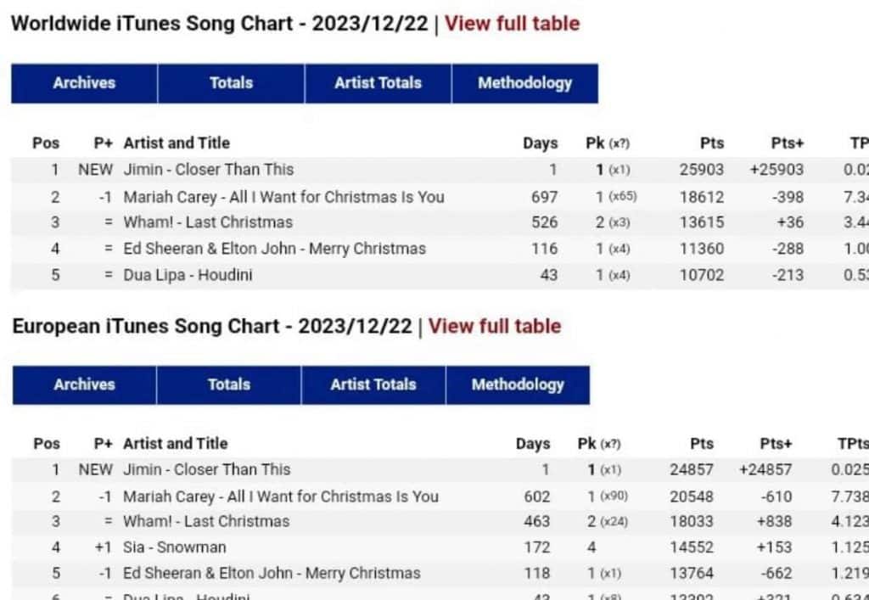
Task: Click Ed Sheeran & Elton John in European chart
Action: (x=272, y=573)
